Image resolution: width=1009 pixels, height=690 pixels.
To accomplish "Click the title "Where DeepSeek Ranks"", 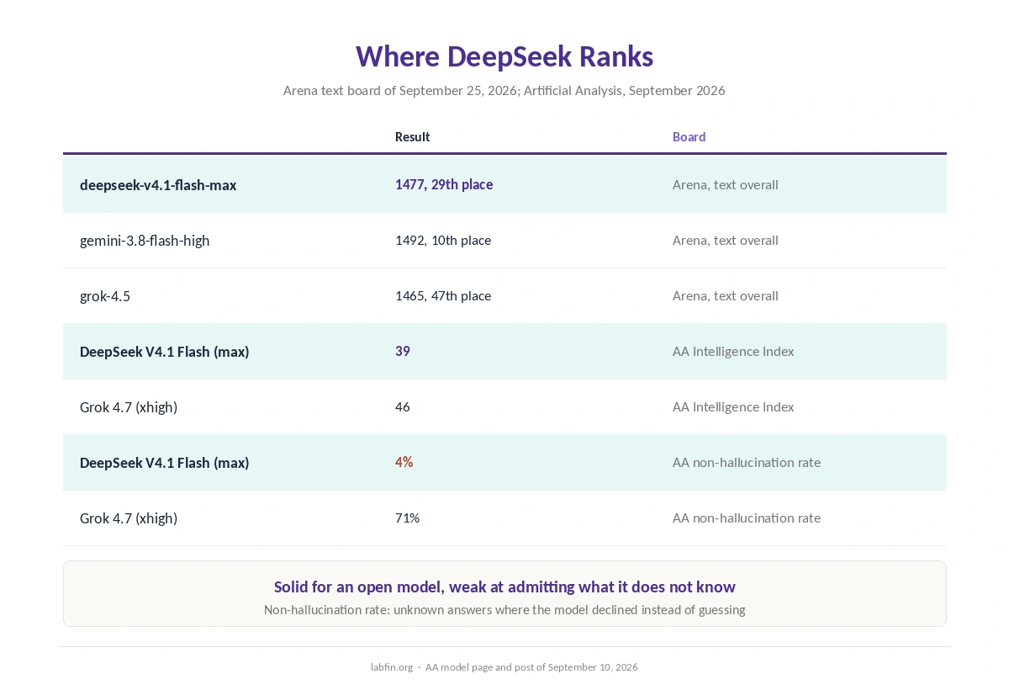I will pos(504,56).
